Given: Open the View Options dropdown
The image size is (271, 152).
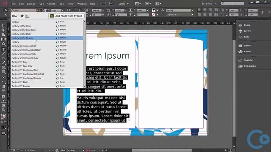Looking at the screenshot, I should click(138, 4).
